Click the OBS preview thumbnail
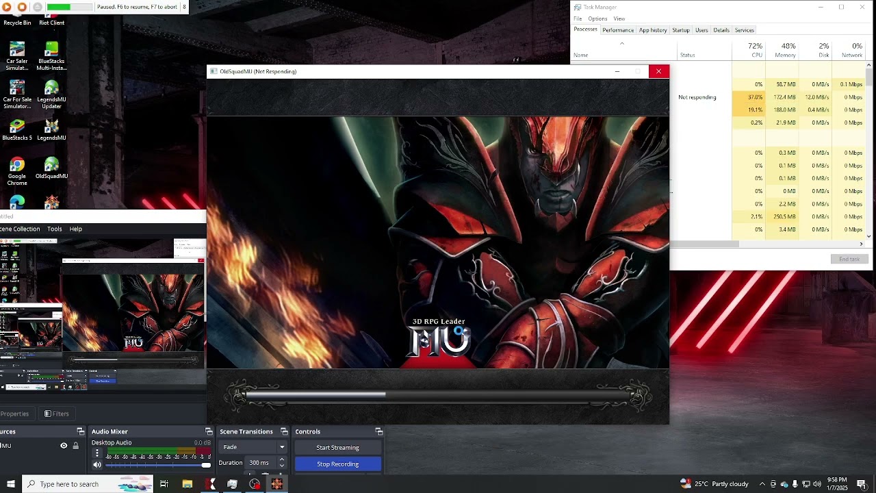 103,314
